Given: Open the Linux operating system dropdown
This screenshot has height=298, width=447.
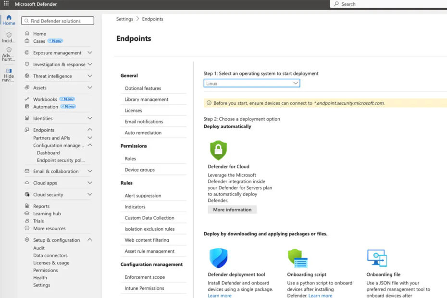Looking at the screenshot, I should [252, 83].
